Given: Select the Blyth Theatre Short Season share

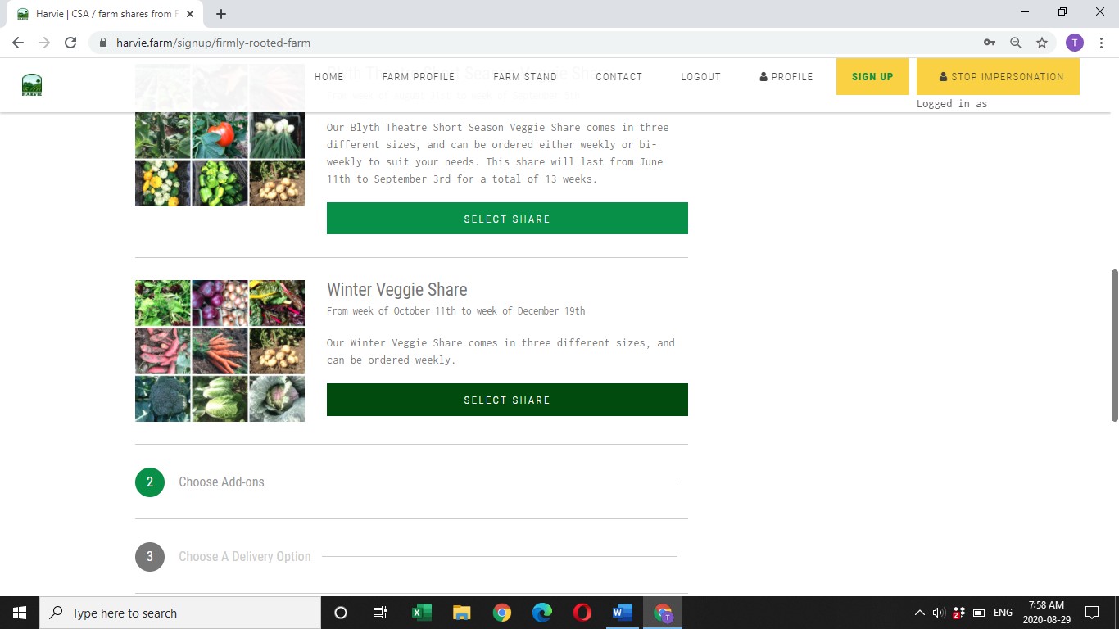Looking at the screenshot, I should point(507,219).
